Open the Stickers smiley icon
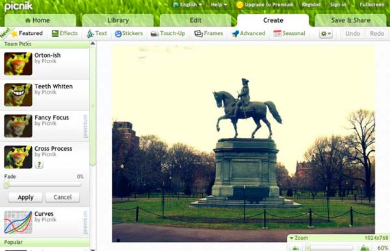Viewport: 390px width, 251px height. coord(118,34)
